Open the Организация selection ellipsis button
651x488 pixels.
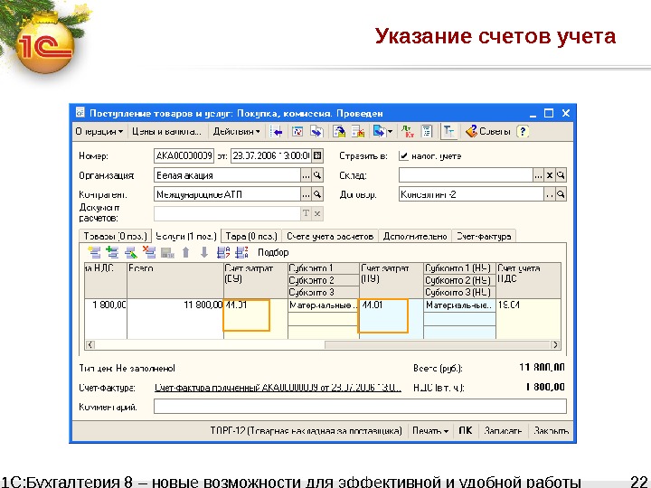tap(306, 175)
